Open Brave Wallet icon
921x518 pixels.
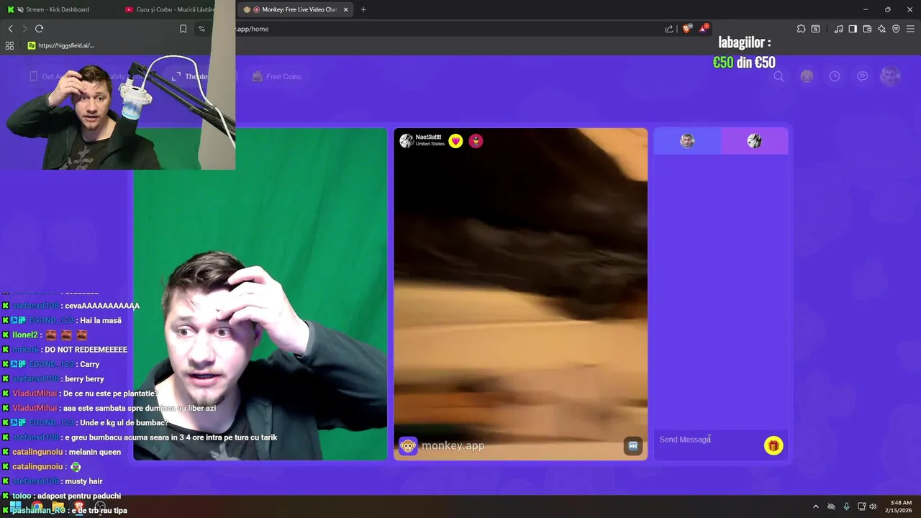[x=867, y=29]
